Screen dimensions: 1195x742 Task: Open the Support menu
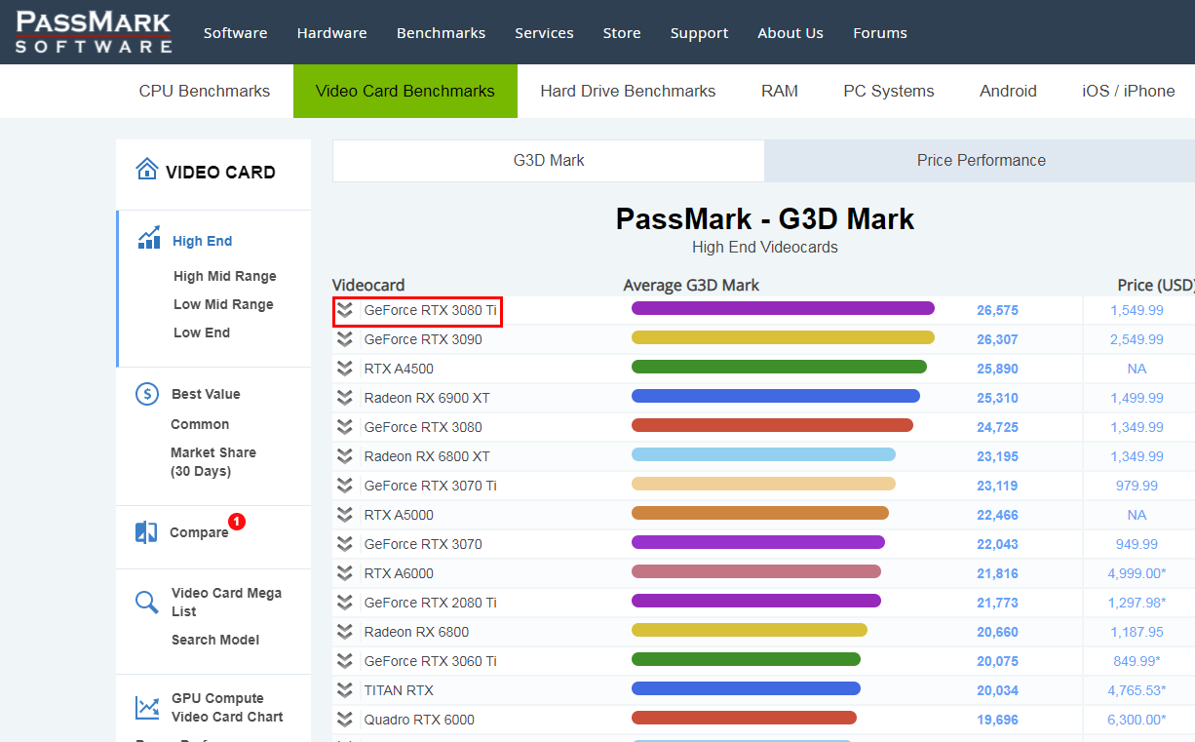(699, 33)
